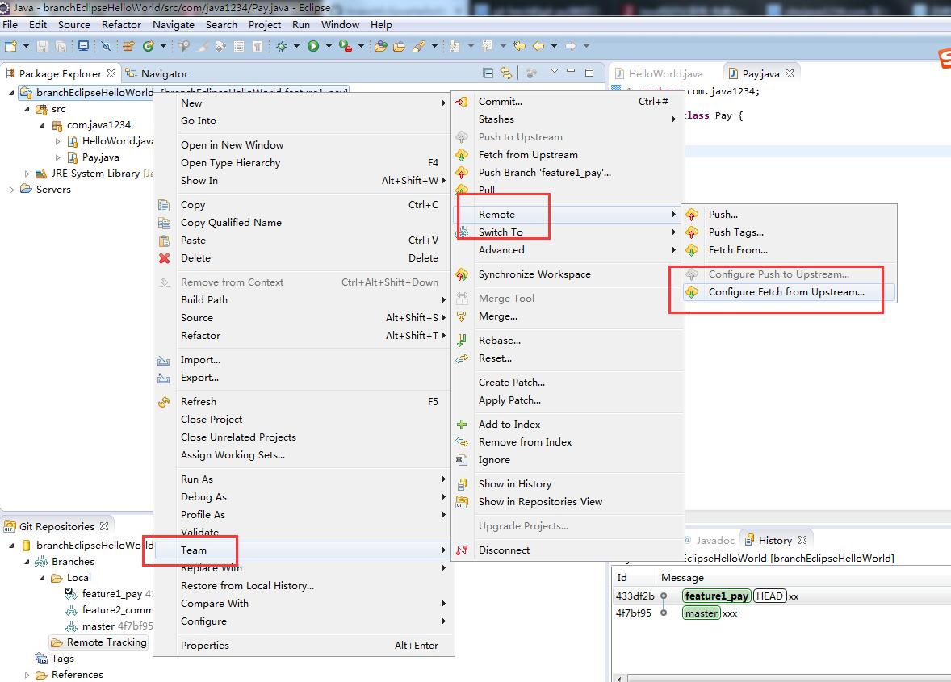Click the red X Delete icon
This screenshot has height=682, width=951.
pos(165,258)
